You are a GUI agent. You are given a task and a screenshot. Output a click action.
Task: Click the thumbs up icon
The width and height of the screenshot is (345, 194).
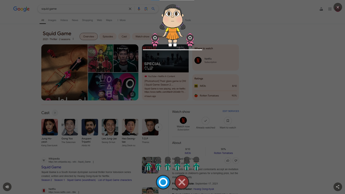[228, 160]
